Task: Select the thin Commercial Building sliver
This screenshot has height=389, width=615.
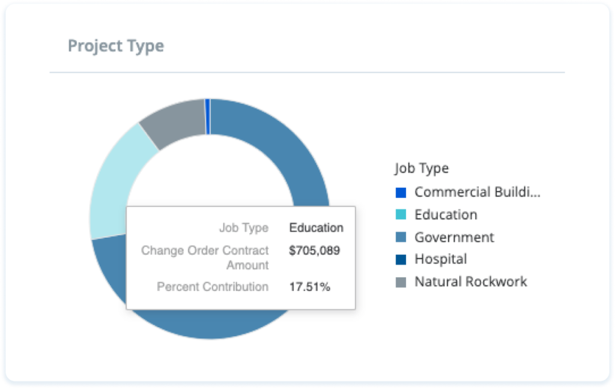Action: tap(207, 117)
